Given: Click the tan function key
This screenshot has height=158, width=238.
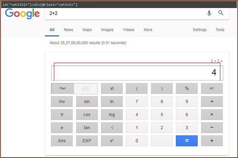Looking at the screenshot, I should coord(87,128).
